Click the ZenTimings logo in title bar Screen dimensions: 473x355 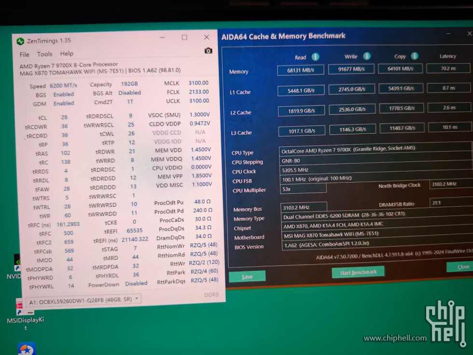pos(20,41)
